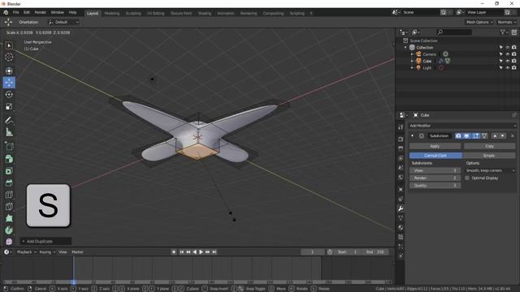Hide the Light via eye icon
This screenshot has width=520, height=292.
point(507,68)
